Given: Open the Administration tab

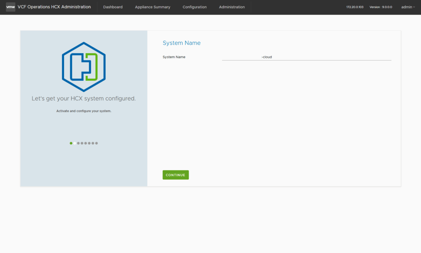Looking at the screenshot, I should coord(232,7).
